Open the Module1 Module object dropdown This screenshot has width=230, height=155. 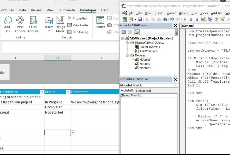tap(175, 86)
